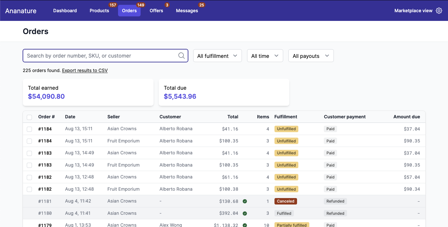The image size is (448, 227).
Task: Open Marketplace view
Action: [x=413, y=11]
